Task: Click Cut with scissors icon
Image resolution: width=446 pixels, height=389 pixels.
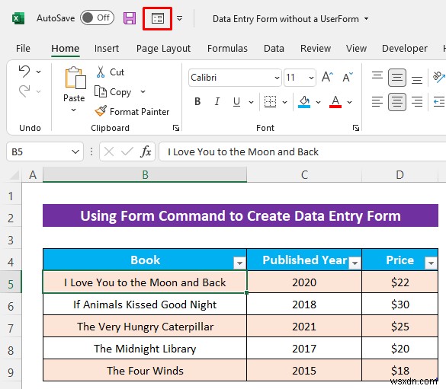Action: pyautogui.click(x=111, y=72)
